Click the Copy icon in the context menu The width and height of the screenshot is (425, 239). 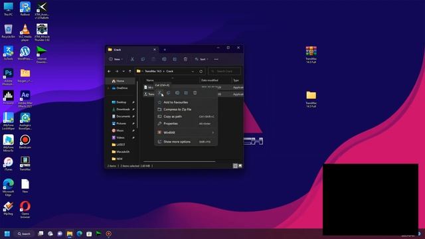tap(168, 93)
